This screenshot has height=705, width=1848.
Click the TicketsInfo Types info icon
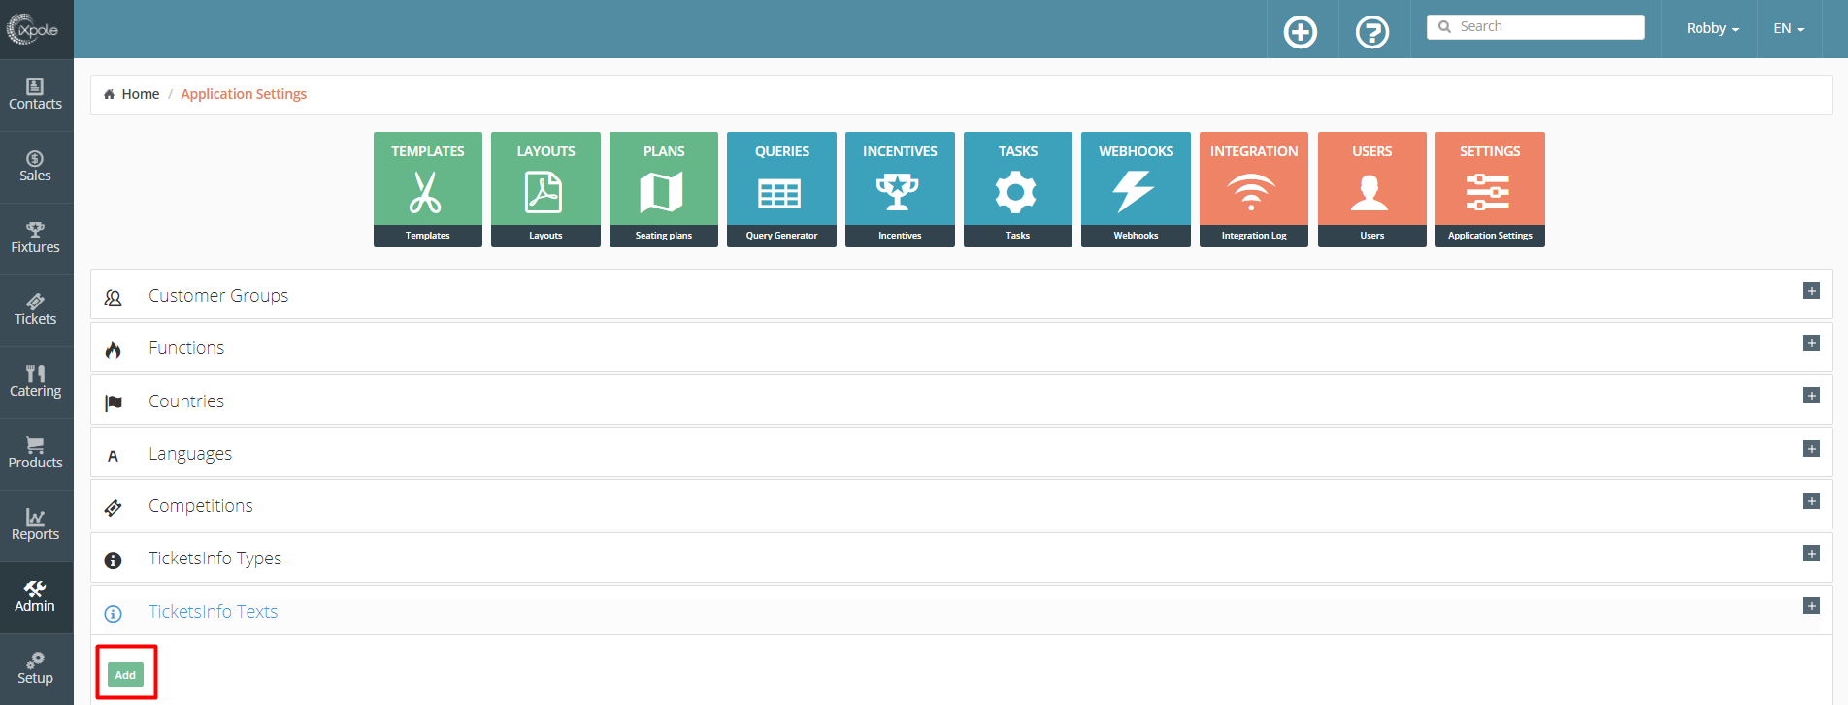pyautogui.click(x=113, y=561)
